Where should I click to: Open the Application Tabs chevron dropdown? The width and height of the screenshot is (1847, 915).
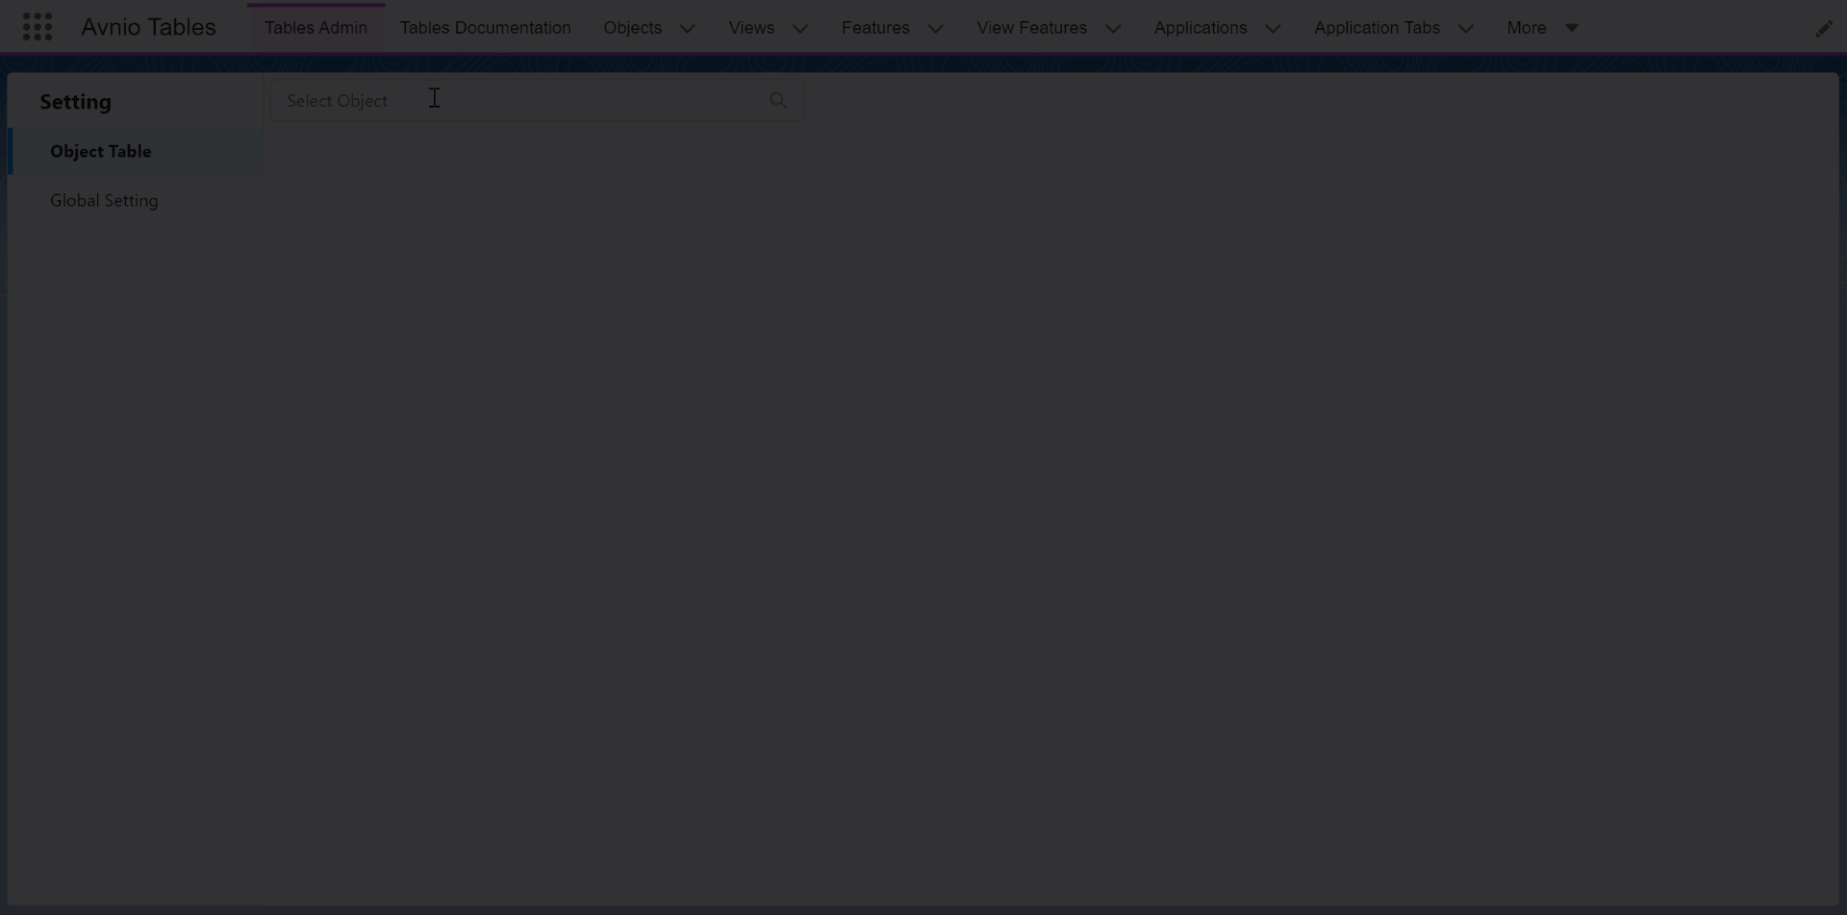[x=1466, y=29]
